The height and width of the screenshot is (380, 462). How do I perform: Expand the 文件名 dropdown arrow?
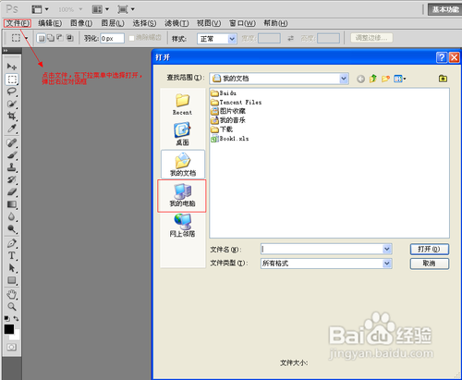click(387, 249)
